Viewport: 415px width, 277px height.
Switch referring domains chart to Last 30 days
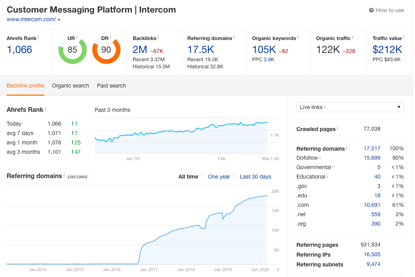256,177
